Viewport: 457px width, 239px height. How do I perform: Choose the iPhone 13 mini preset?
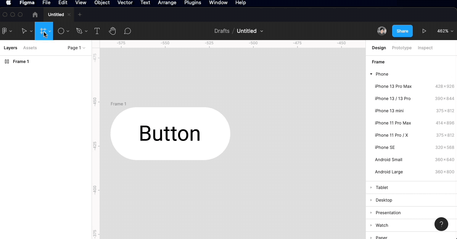click(389, 111)
